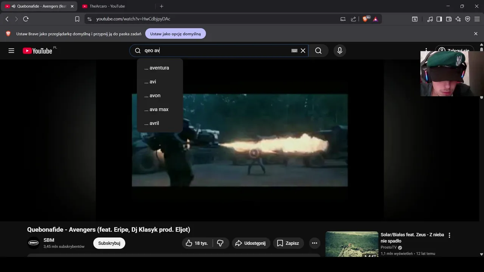Toggle the browser sidebar panel icon
Viewport: 484px width, 272px height.
(439, 19)
